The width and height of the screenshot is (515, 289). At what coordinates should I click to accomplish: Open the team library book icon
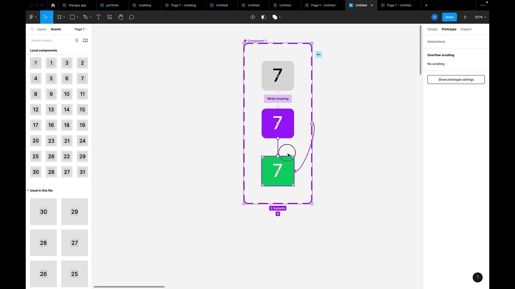click(x=85, y=41)
